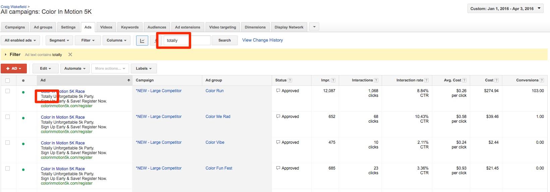Image resolution: width=550 pixels, height=192 pixels.
Task: Check the Color Run ad row checkbox
Action: (8, 91)
